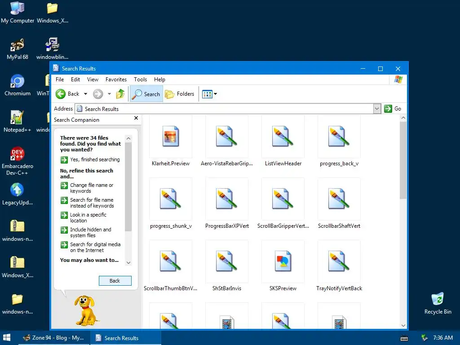
Task: Select the ListViewHeader file icon
Action: tap(283, 137)
